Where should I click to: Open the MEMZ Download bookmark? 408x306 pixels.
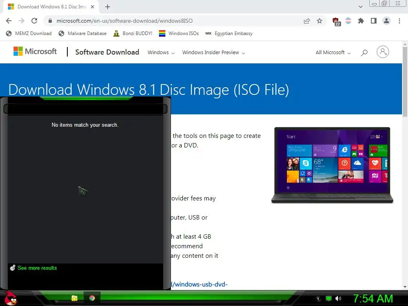pyautogui.click(x=29, y=33)
